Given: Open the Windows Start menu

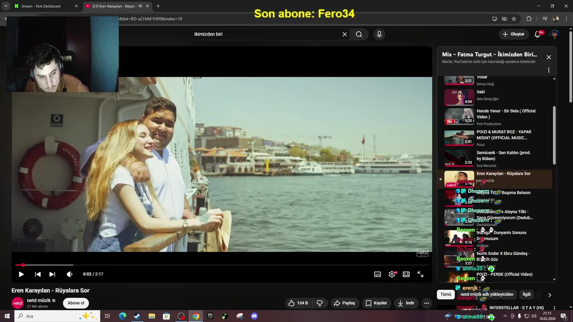Looking at the screenshot, I should click(7, 316).
